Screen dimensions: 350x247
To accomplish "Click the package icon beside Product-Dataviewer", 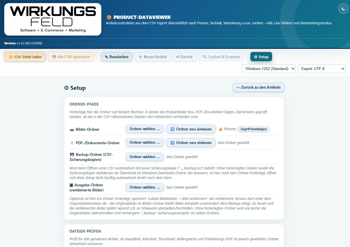I will pos(109,17).
